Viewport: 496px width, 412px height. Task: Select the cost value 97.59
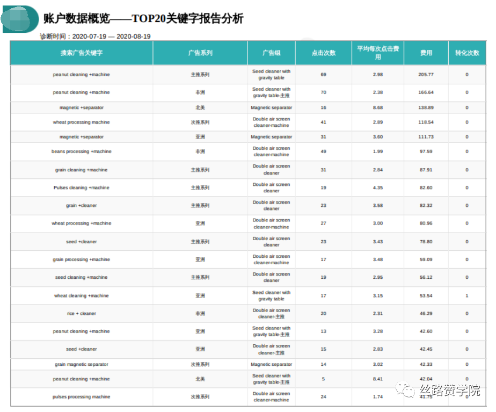(426, 151)
